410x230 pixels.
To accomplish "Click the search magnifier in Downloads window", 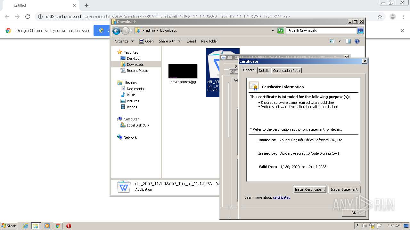I will tap(360, 31).
